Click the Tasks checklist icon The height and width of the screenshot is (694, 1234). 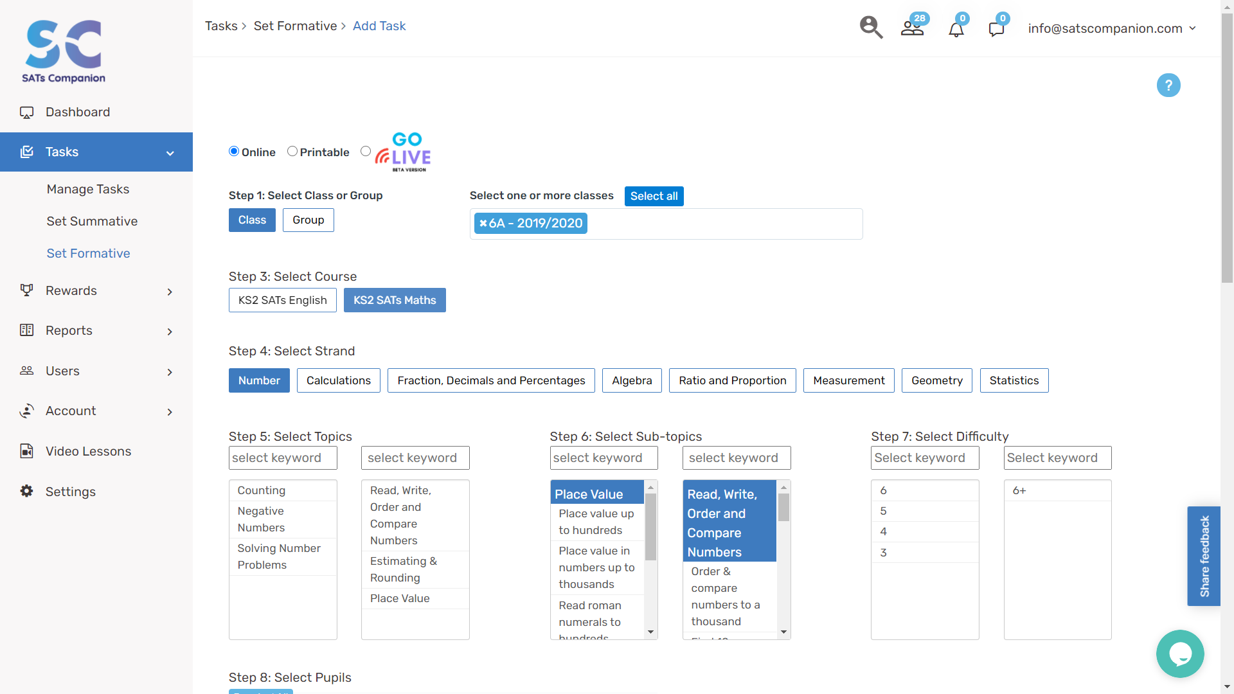point(26,152)
